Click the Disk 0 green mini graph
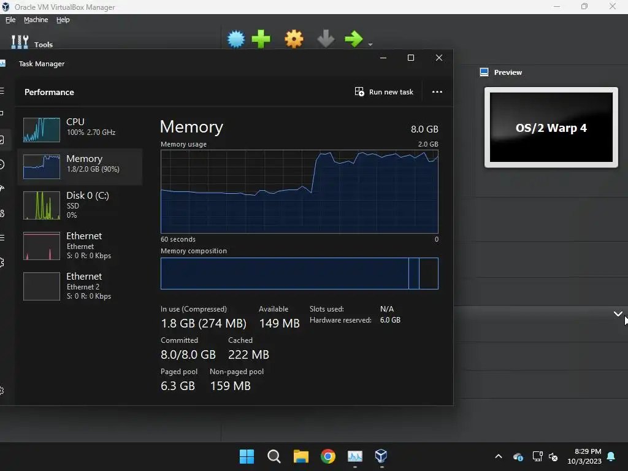Viewport: 628px width, 471px height. [42, 205]
